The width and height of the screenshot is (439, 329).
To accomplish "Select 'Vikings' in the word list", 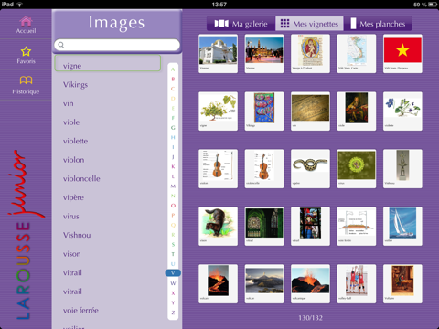I will [75, 85].
